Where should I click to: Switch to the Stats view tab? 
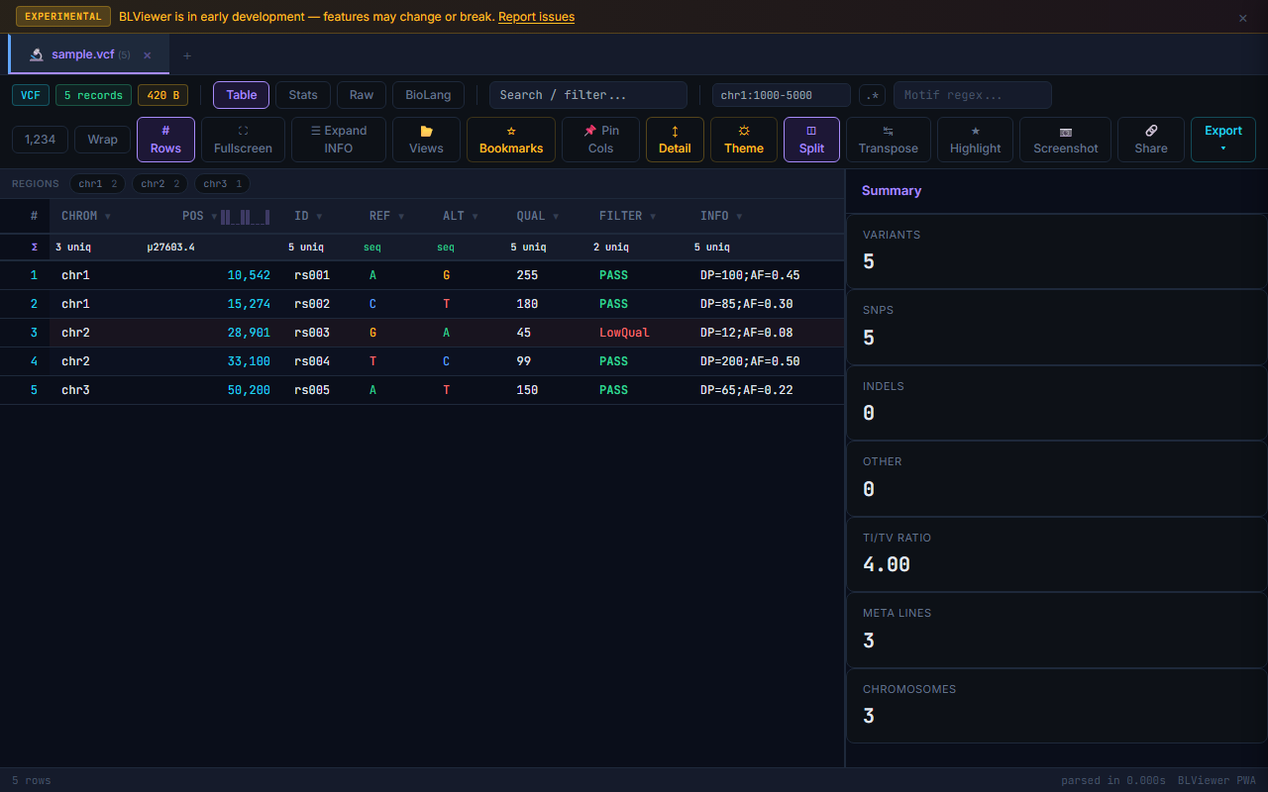[302, 95]
